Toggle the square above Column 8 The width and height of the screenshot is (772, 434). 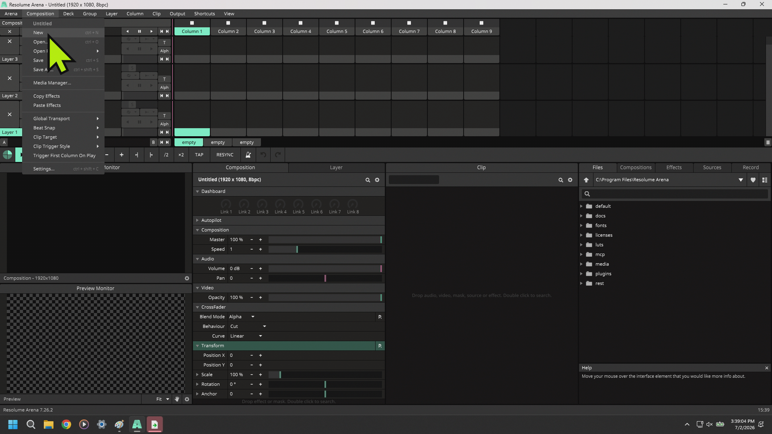(446, 23)
